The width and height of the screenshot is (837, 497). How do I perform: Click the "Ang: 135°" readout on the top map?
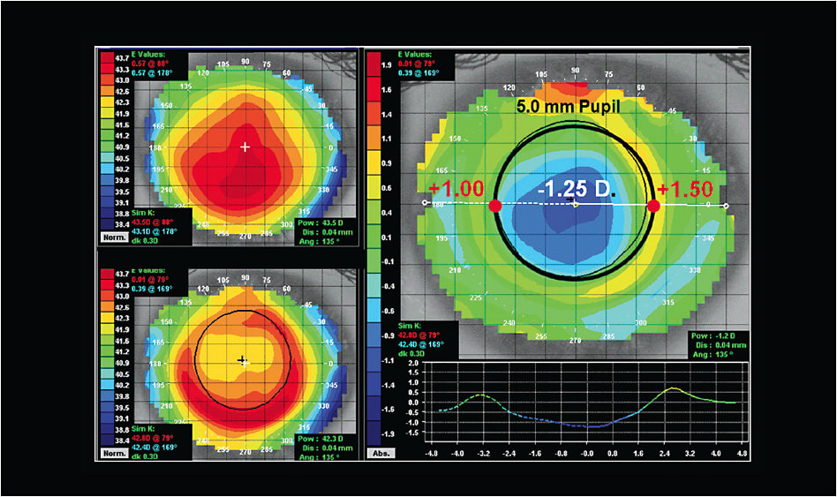pyautogui.click(x=320, y=241)
